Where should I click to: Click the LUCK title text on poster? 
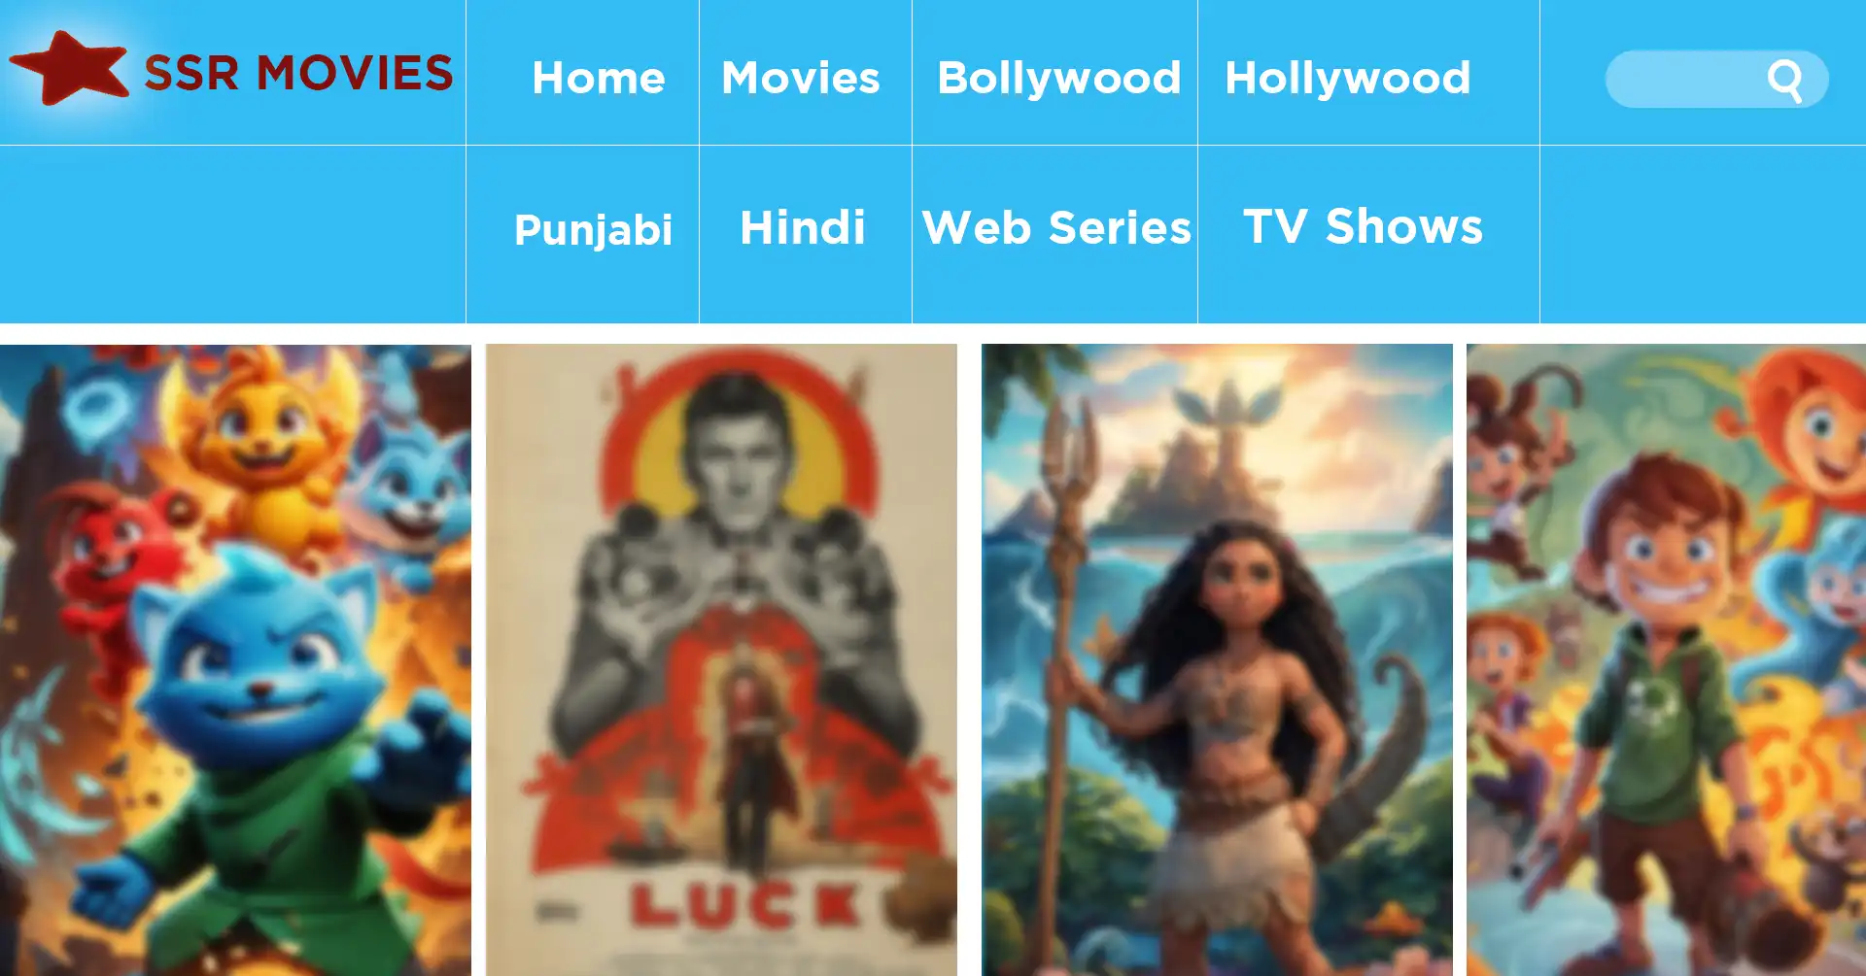745,905
